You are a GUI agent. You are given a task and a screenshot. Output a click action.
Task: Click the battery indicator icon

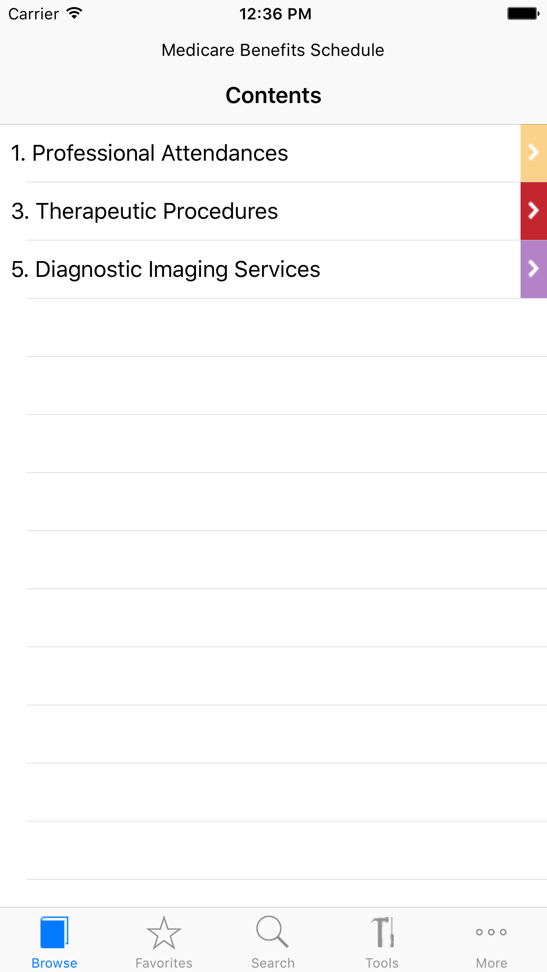coord(523,14)
